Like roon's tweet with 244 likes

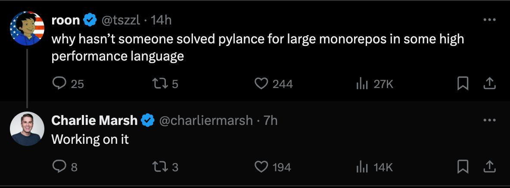pyautogui.click(x=261, y=84)
